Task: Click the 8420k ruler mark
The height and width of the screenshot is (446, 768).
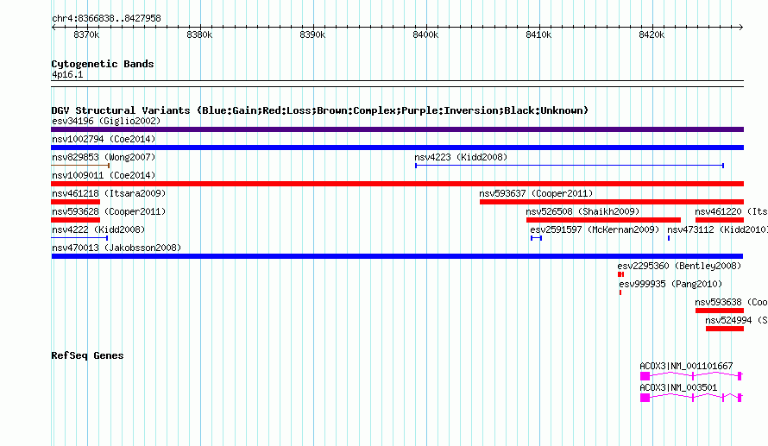Action: [x=652, y=35]
